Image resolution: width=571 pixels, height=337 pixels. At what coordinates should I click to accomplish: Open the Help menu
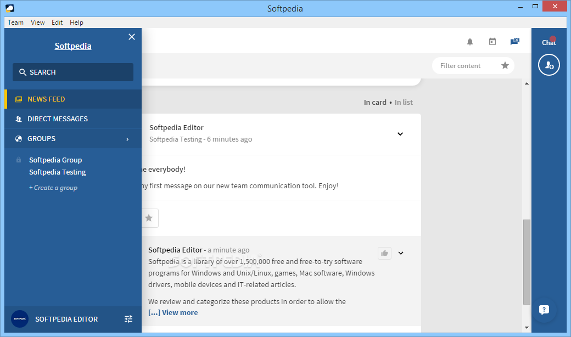click(x=76, y=23)
